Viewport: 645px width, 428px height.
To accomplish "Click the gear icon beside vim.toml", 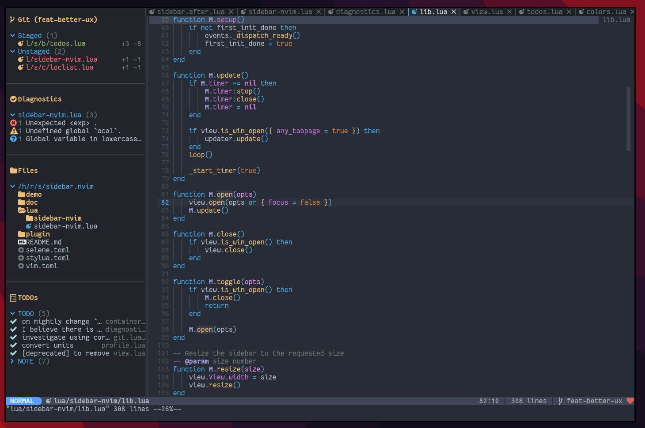I will pyautogui.click(x=21, y=266).
